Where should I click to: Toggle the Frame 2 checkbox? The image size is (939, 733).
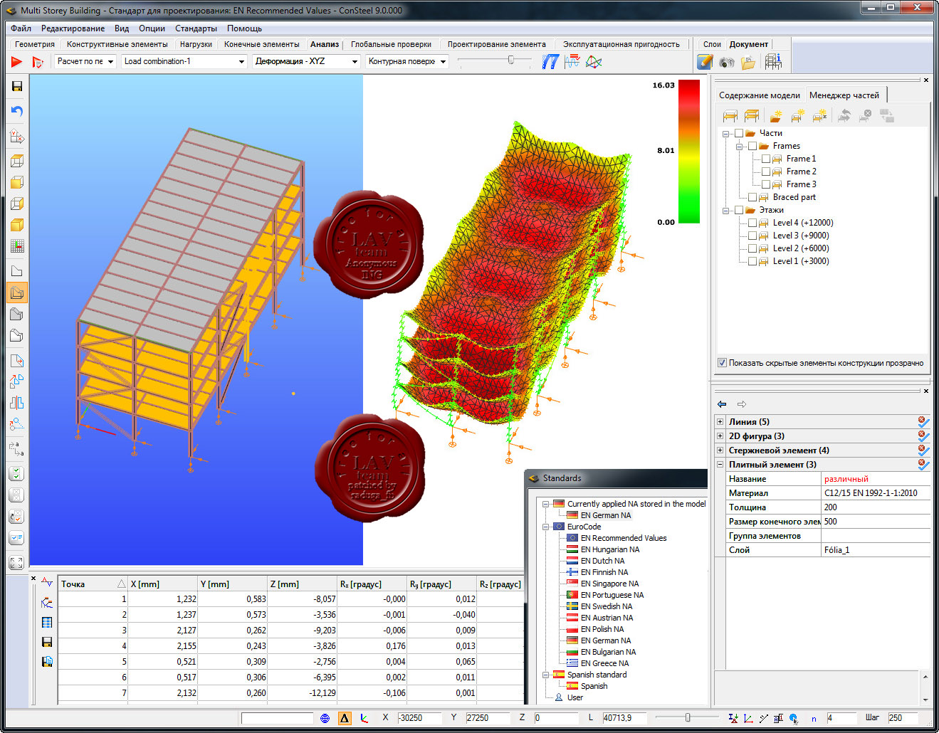coord(766,172)
